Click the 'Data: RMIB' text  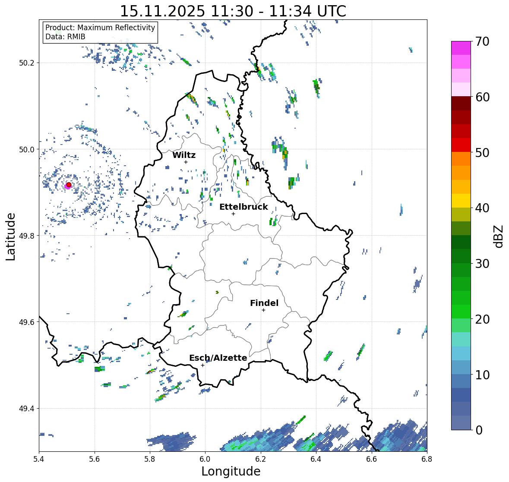coord(65,37)
